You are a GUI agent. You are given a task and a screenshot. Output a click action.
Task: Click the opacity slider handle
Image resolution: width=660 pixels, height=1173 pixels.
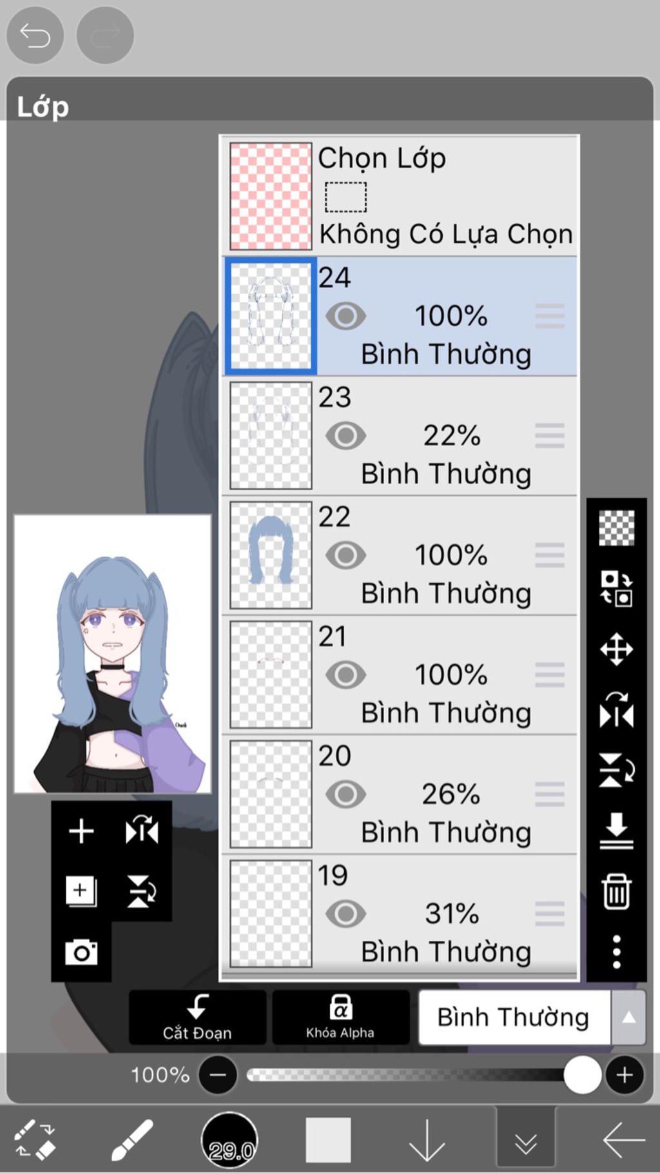(x=583, y=1074)
